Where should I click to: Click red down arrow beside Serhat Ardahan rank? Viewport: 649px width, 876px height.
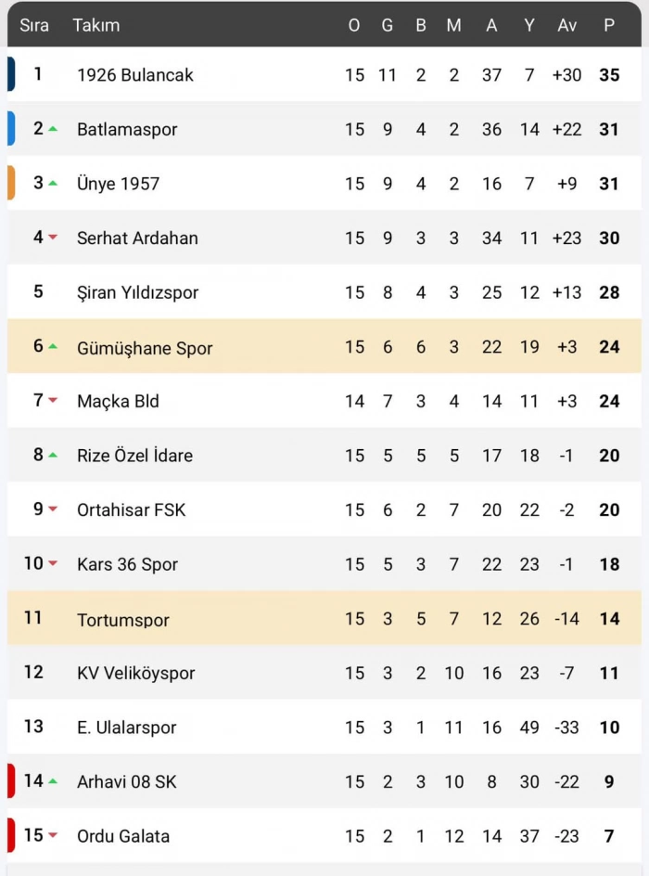(53, 238)
